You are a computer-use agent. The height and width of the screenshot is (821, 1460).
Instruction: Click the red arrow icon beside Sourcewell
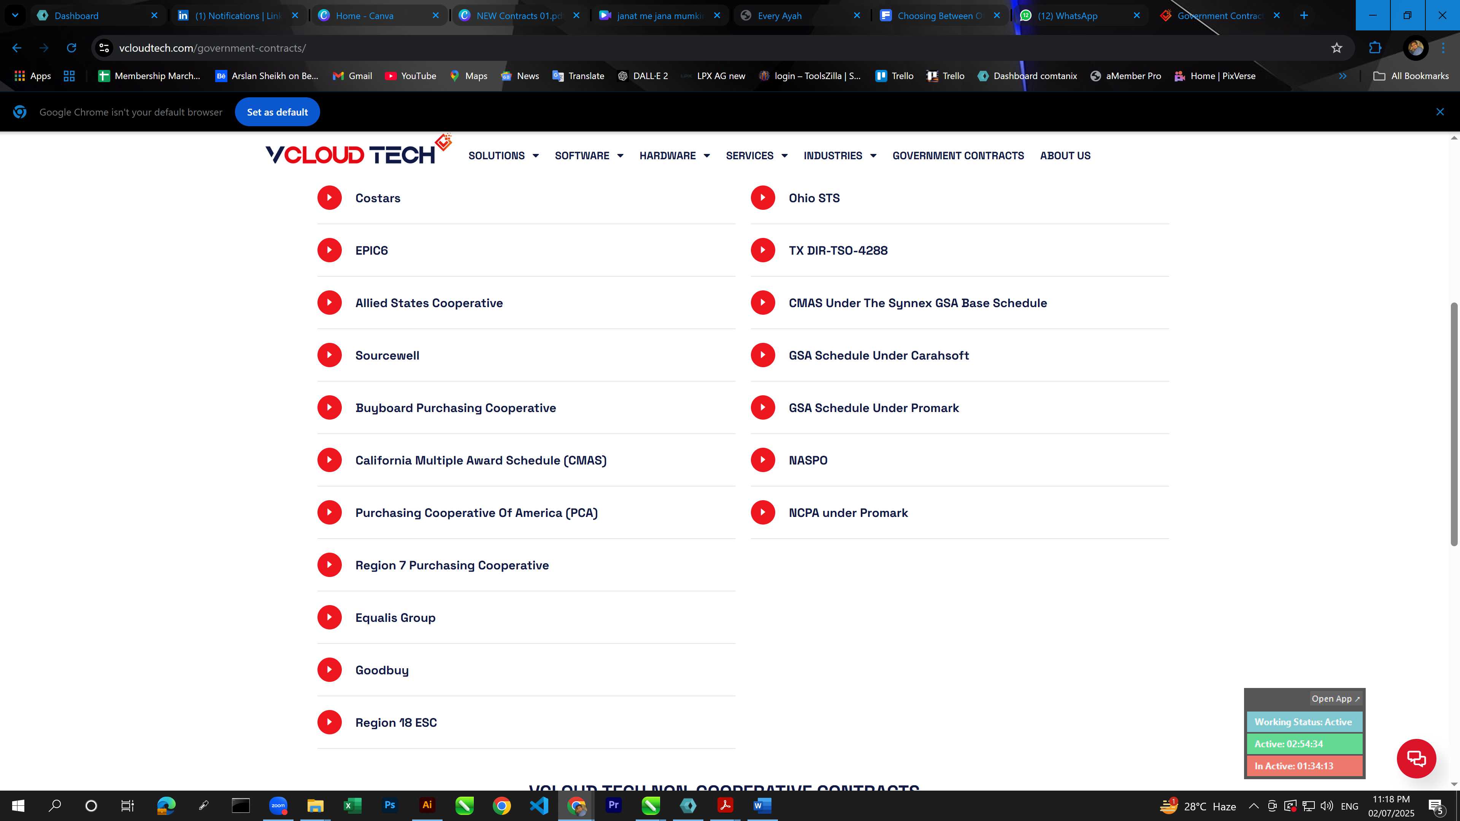pos(329,355)
